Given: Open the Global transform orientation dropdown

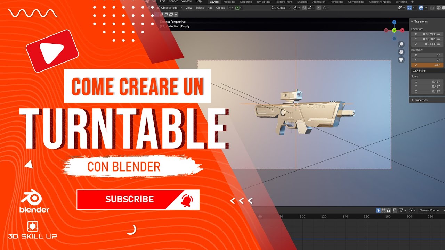Looking at the screenshot, I should [281, 8].
